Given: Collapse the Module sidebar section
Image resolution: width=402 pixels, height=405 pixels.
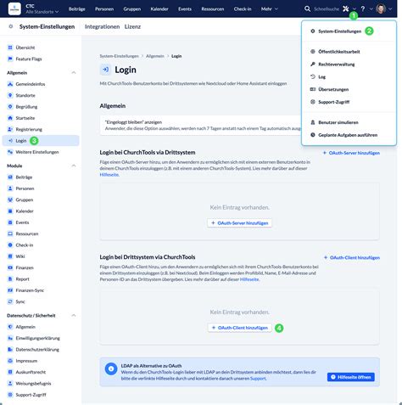Looking at the screenshot, I should 74,166.
